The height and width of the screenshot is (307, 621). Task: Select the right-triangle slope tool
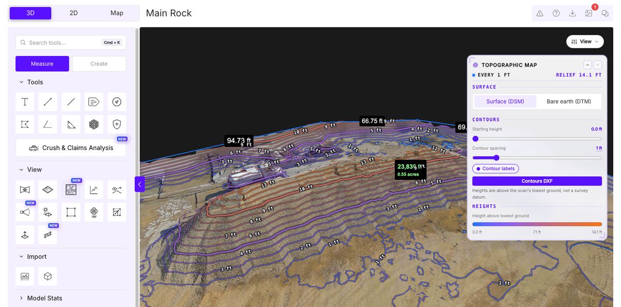coord(71,124)
